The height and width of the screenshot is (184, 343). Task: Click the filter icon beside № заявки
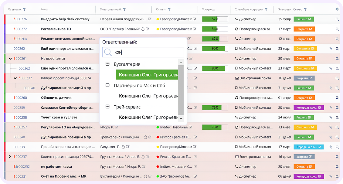point(24,9)
